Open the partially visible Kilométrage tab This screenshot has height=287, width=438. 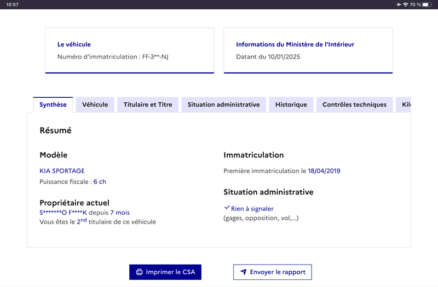tap(404, 104)
